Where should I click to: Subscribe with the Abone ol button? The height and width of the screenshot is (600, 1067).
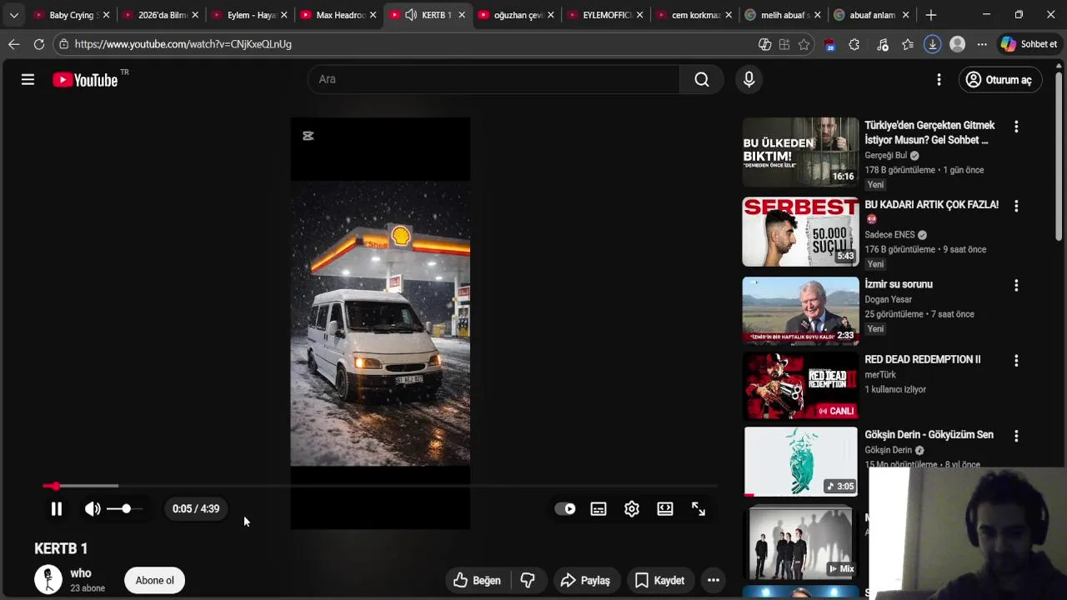click(x=155, y=580)
